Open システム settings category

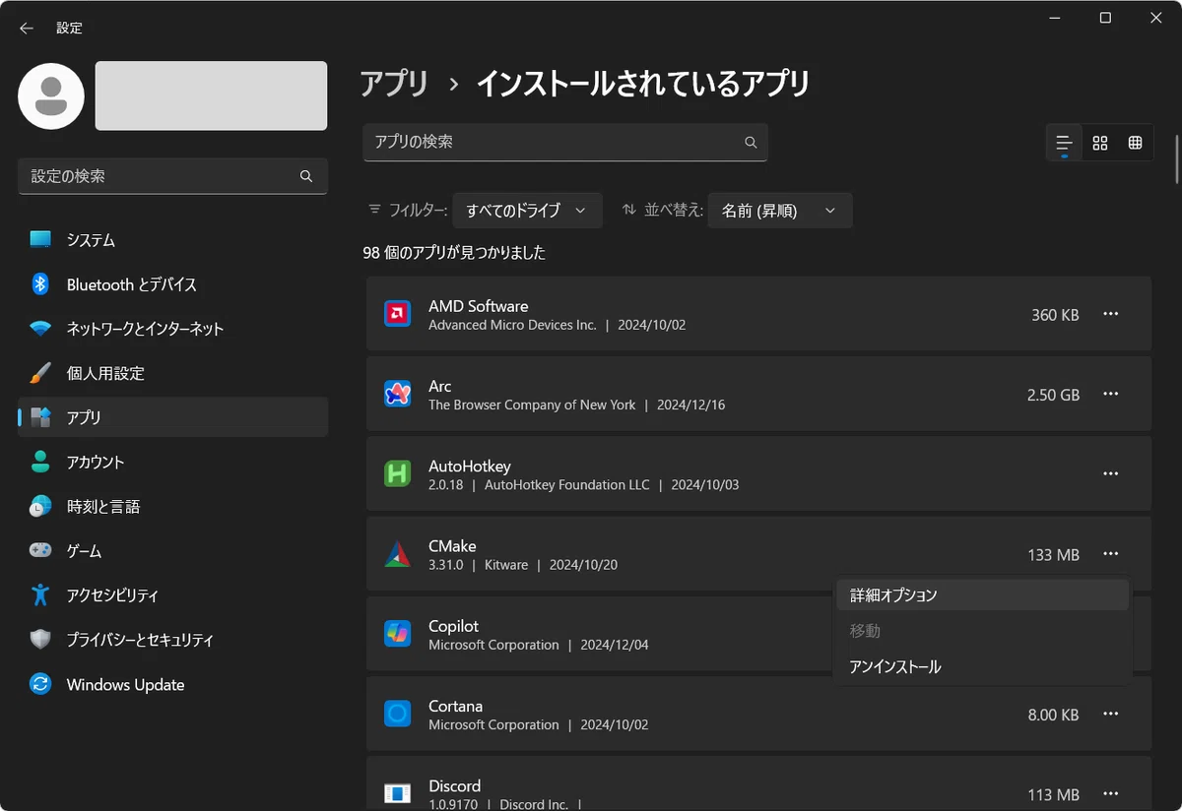click(x=172, y=240)
